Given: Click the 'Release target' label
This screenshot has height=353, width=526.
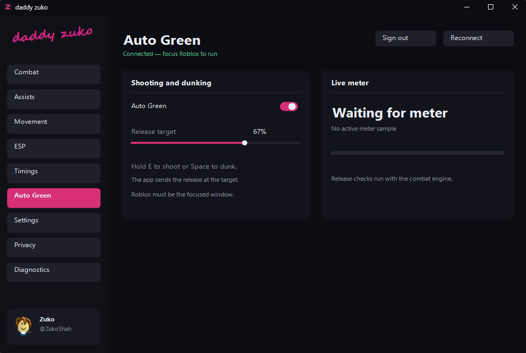Looking at the screenshot, I should (x=154, y=132).
